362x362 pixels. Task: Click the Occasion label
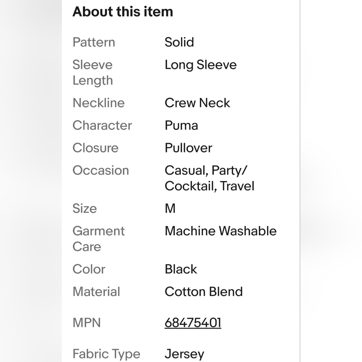click(x=101, y=170)
